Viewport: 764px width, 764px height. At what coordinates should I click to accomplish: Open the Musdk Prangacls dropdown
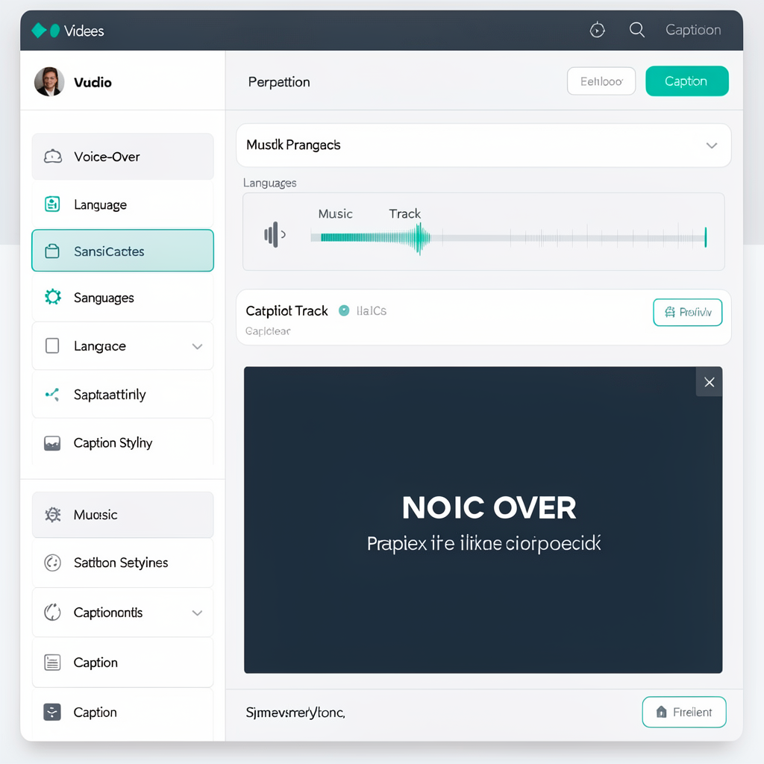tap(483, 145)
